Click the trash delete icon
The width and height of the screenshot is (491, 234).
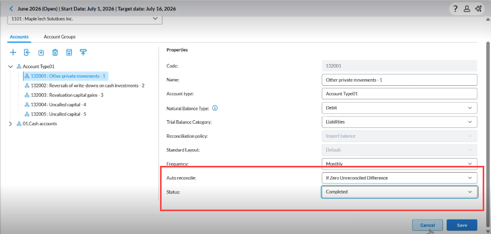(x=55, y=53)
